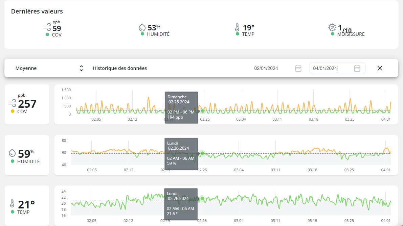Click the 03.18 date label on the Temp chart
Viewport: 403px width, 226px height.
pos(312,221)
